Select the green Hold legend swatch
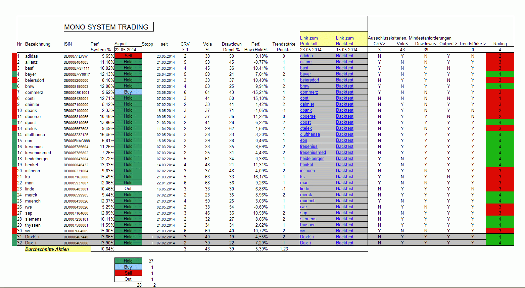The height and width of the screenshot is (288, 525). point(128,261)
